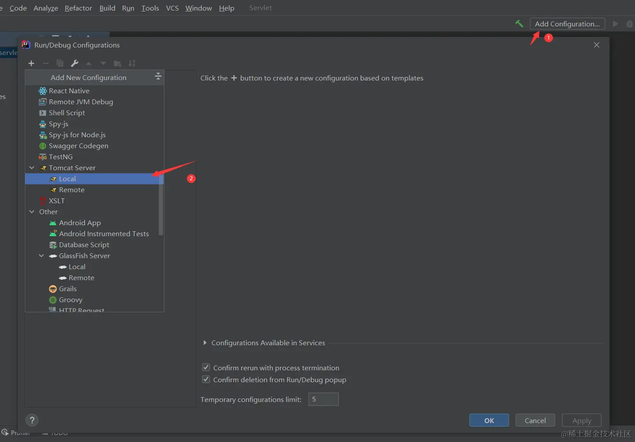
Task: Collapse the Tomcat Server tree node
Action: point(32,168)
